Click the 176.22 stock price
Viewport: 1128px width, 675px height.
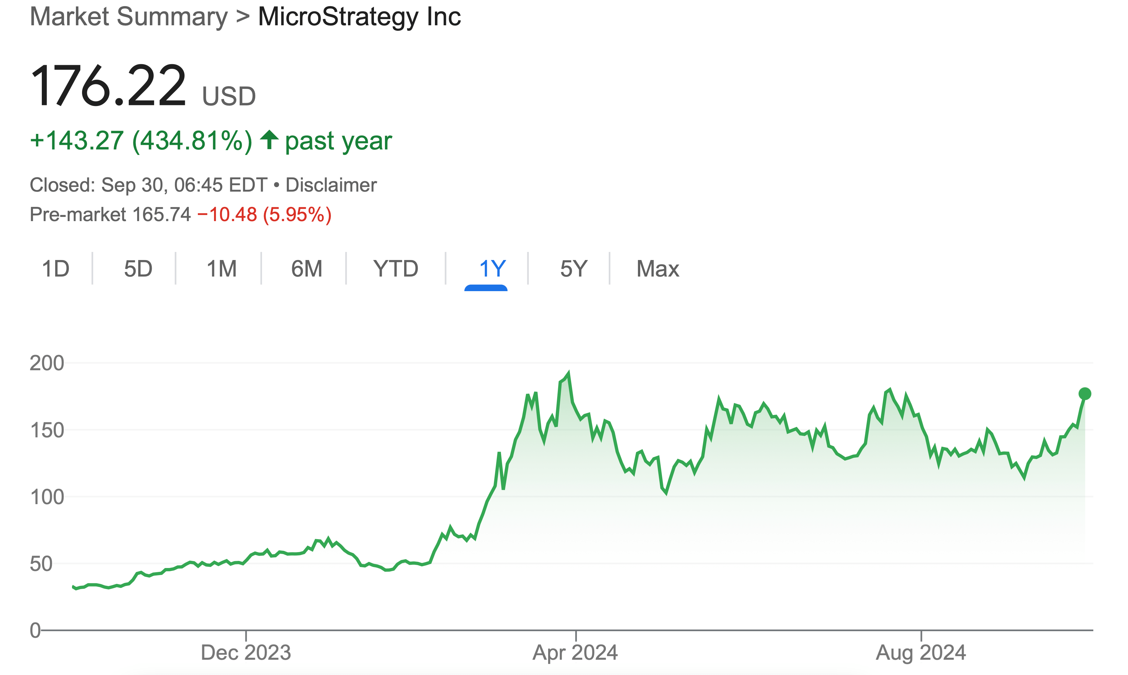coord(108,87)
